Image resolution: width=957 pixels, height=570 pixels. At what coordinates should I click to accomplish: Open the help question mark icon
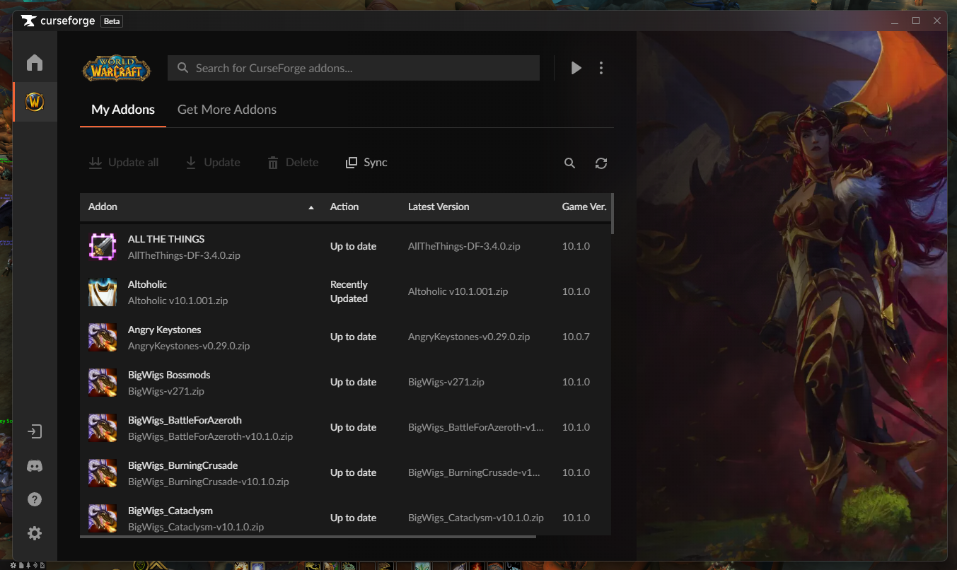[x=35, y=499]
